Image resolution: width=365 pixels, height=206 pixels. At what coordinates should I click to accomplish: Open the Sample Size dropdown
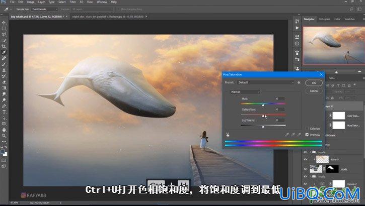point(44,9)
